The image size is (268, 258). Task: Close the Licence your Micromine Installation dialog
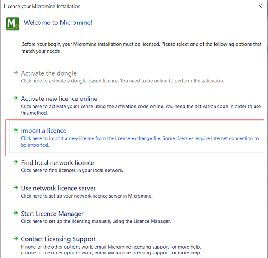260,7
